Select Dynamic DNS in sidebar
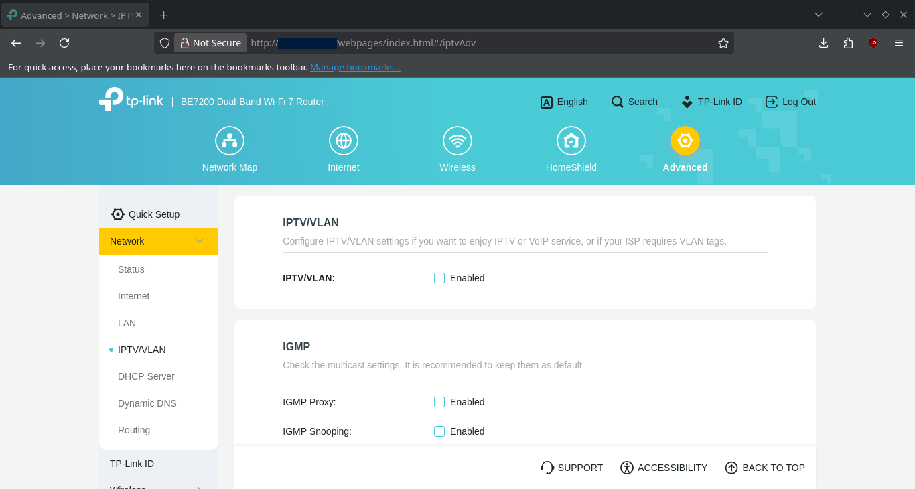This screenshot has width=915, height=489. pyautogui.click(x=147, y=403)
